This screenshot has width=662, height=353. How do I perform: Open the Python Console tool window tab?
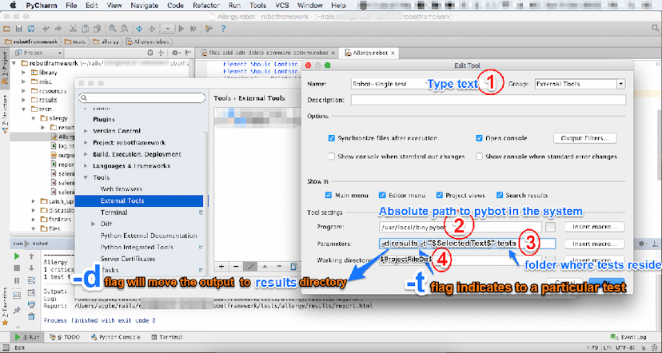[x=114, y=337]
